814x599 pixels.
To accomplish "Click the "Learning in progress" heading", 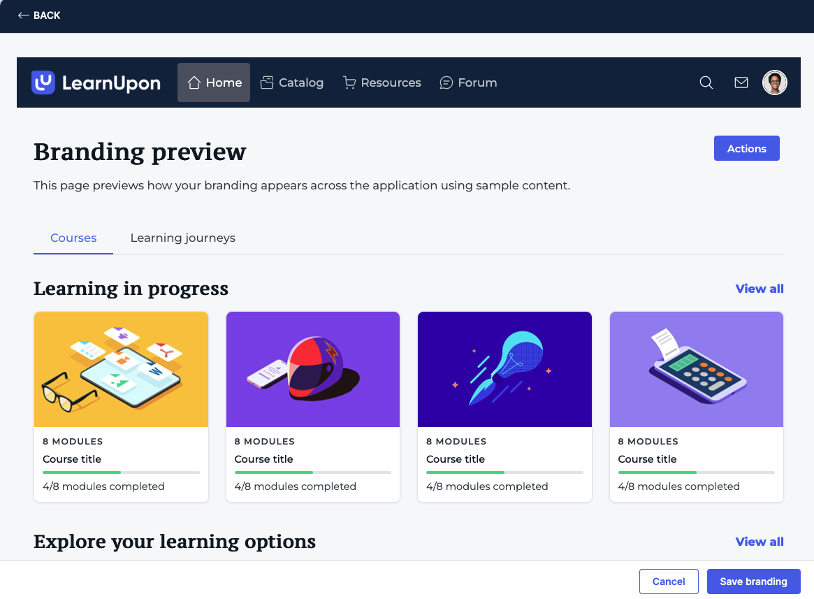I will coord(131,289).
